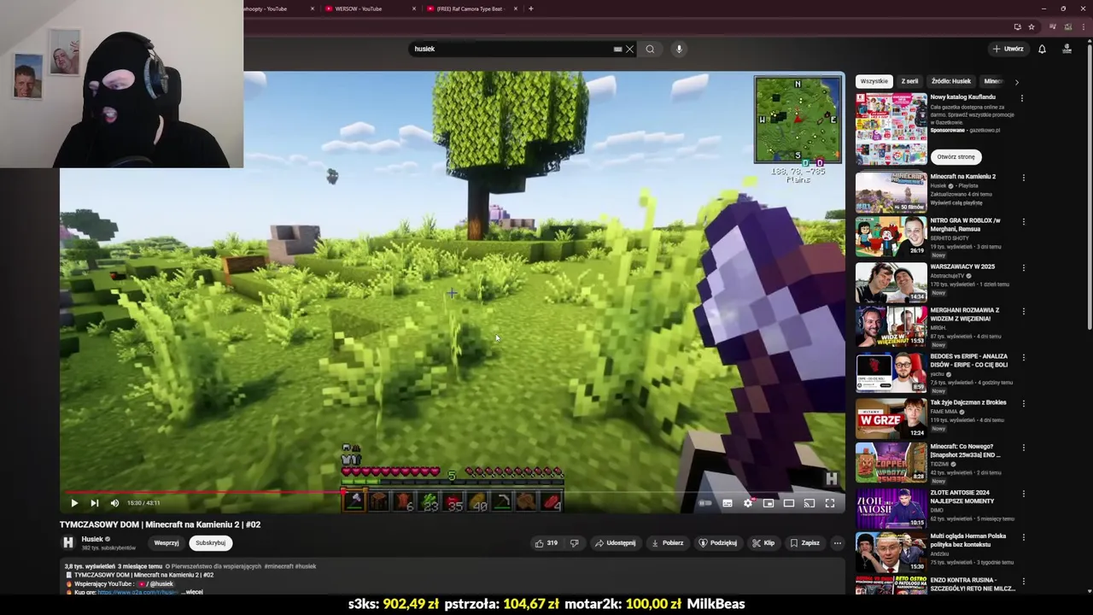Click the #minecraft hashtag

(278, 566)
